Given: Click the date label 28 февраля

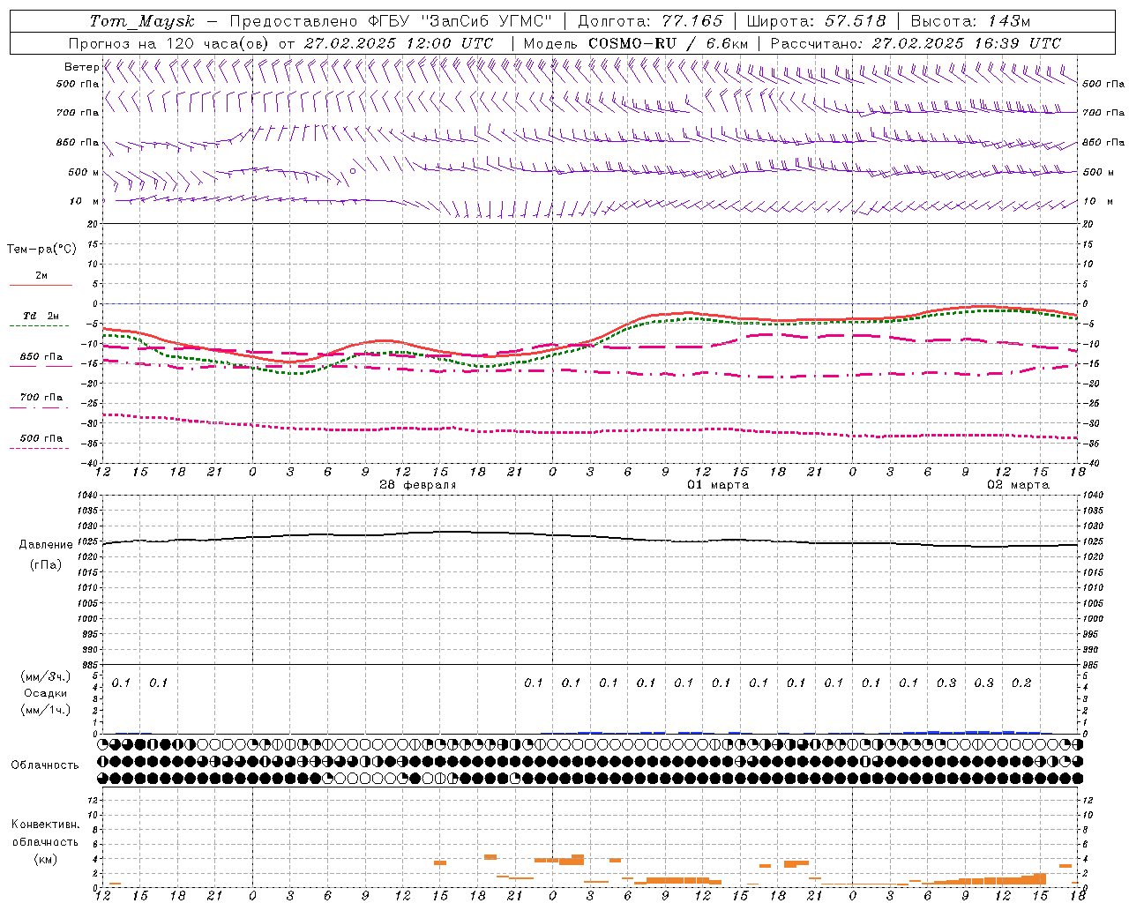Looking at the screenshot, I should pyautogui.click(x=418, y=485).
